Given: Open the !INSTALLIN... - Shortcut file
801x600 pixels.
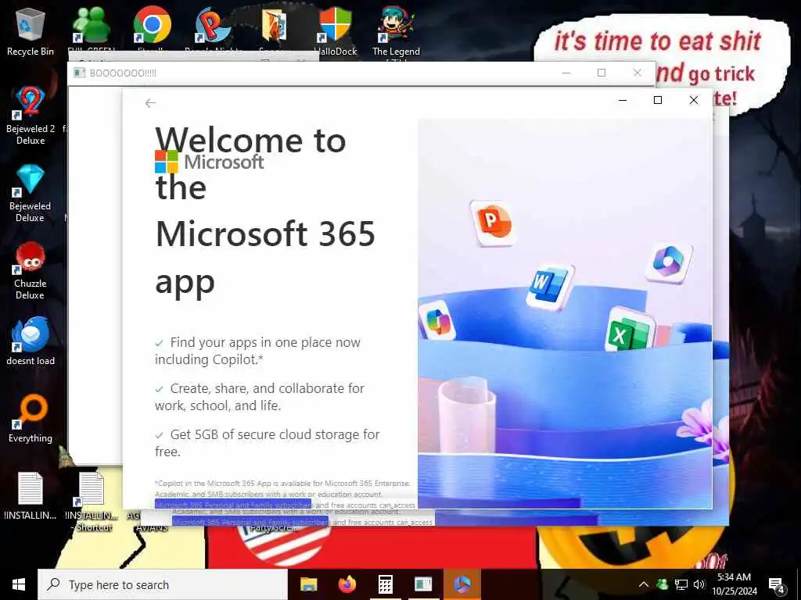Looking at the screenshot, I should click(x=92, y=502).
